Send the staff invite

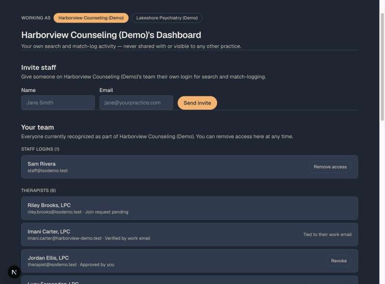197,103
